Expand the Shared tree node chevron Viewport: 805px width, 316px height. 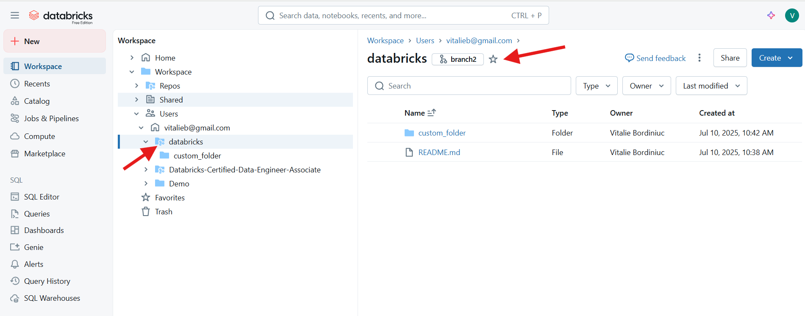136,100
